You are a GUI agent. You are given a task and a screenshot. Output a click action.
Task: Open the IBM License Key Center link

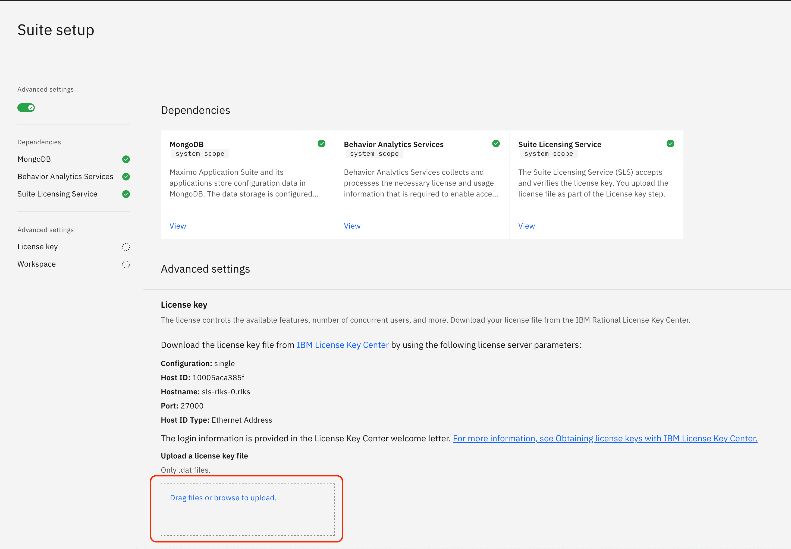[x=343, y=345]
